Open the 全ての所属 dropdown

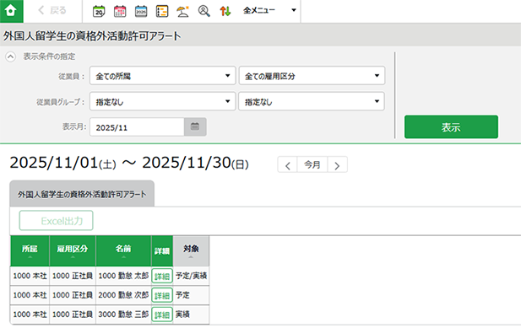(x=162, y=76)
